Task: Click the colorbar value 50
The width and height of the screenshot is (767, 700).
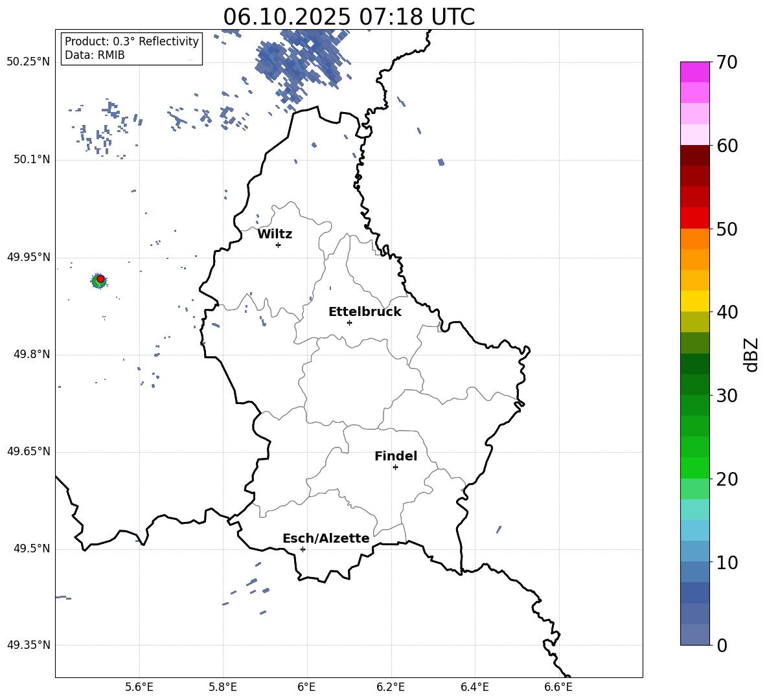Action: point(727,229)
